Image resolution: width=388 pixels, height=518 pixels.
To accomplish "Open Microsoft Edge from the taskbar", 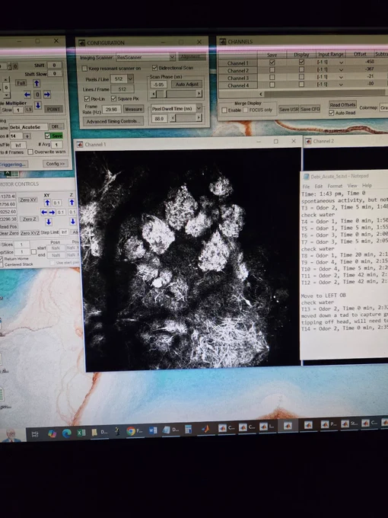I will pyautogui.click(x=67, y=433).
